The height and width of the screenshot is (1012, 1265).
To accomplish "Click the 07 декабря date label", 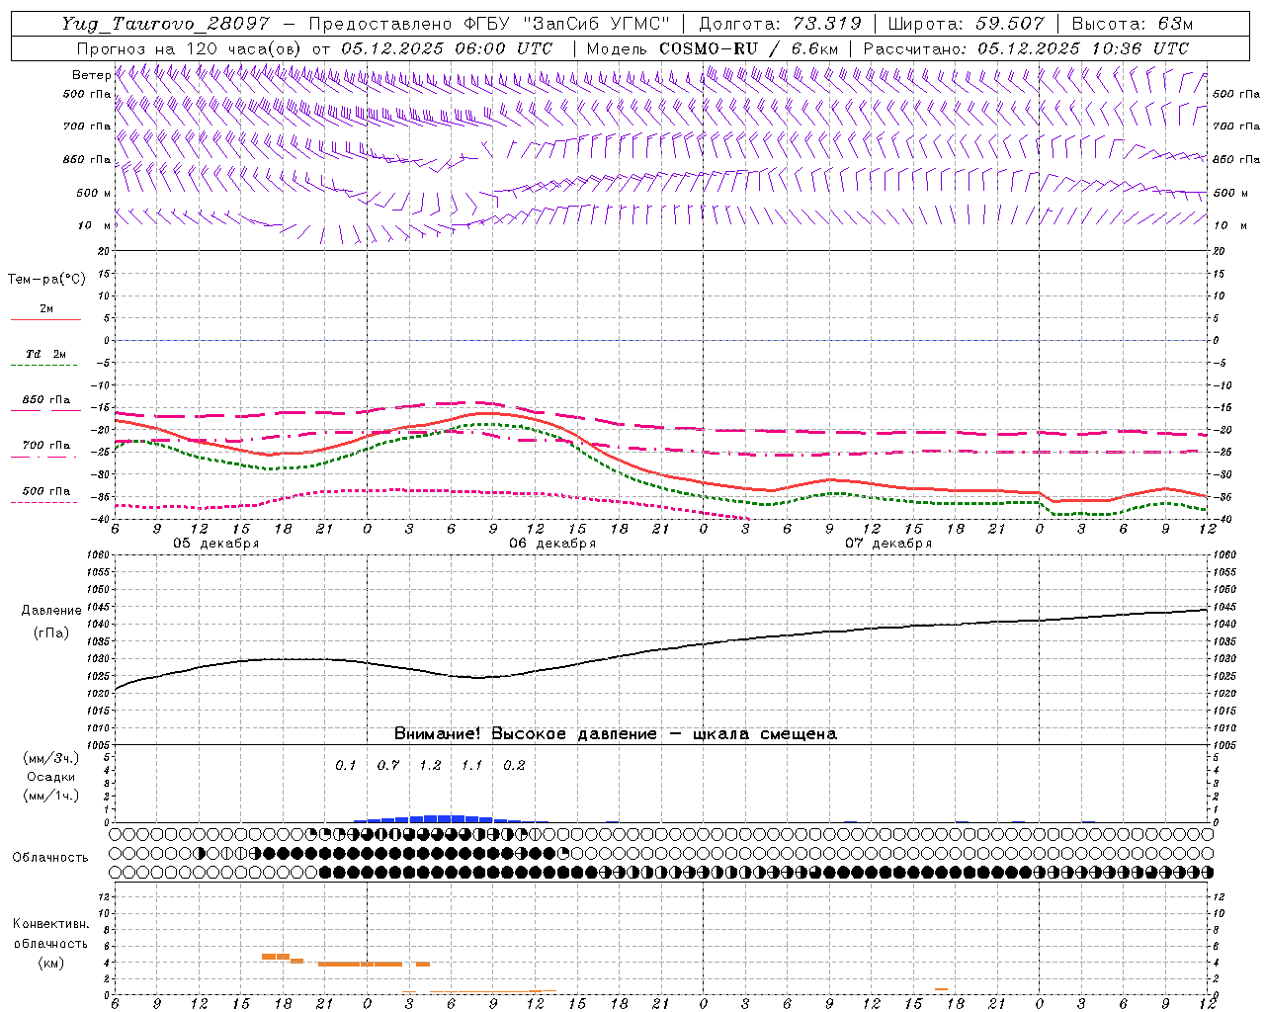I will click(x=888, y=544).
